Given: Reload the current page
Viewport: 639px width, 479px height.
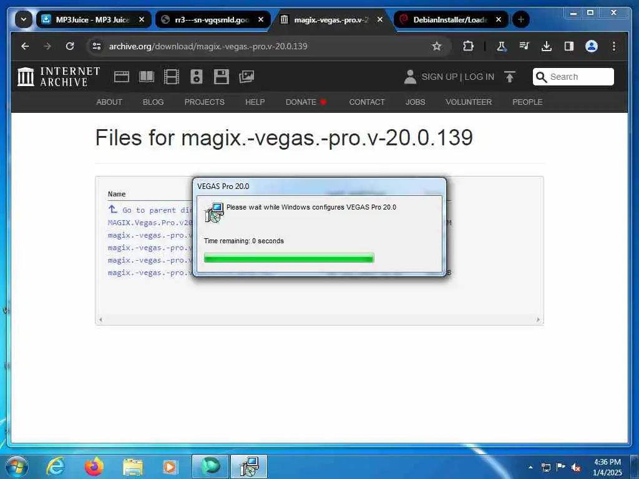Looking at the screenshot, I should [x=70, y=46].
